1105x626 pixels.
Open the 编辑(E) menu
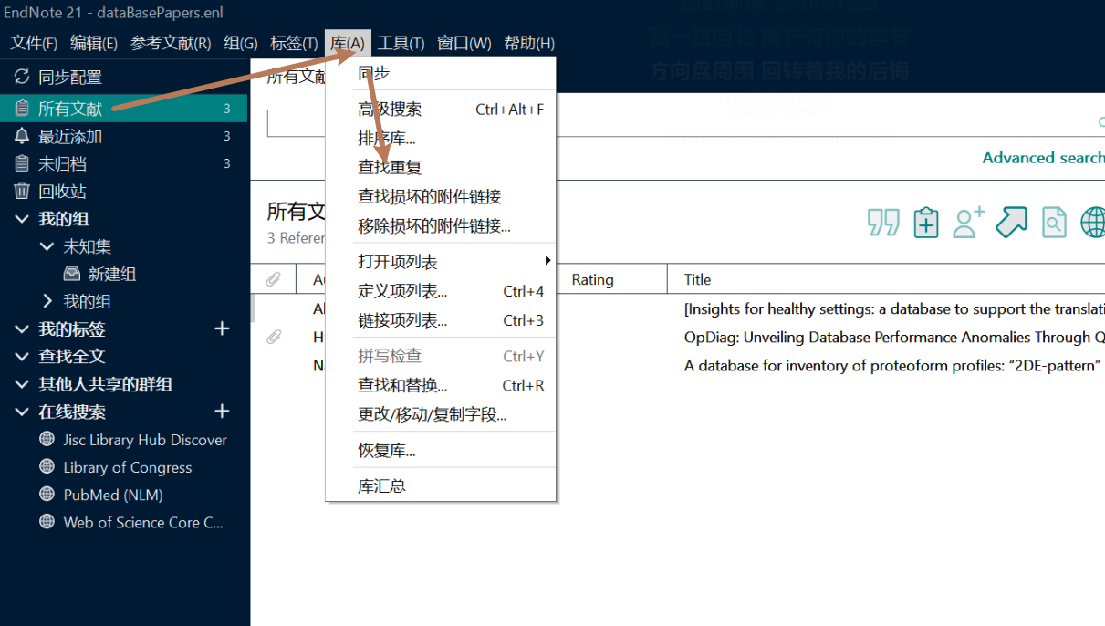[94, 43]
